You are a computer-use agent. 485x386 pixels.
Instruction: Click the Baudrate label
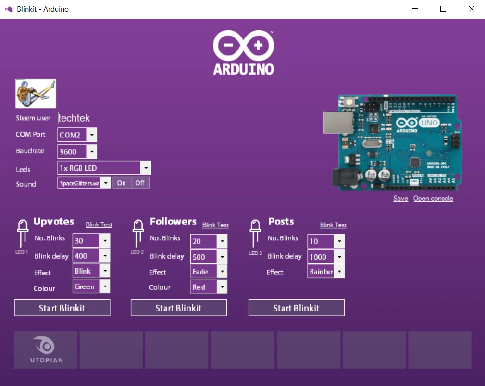coord(30,151)
